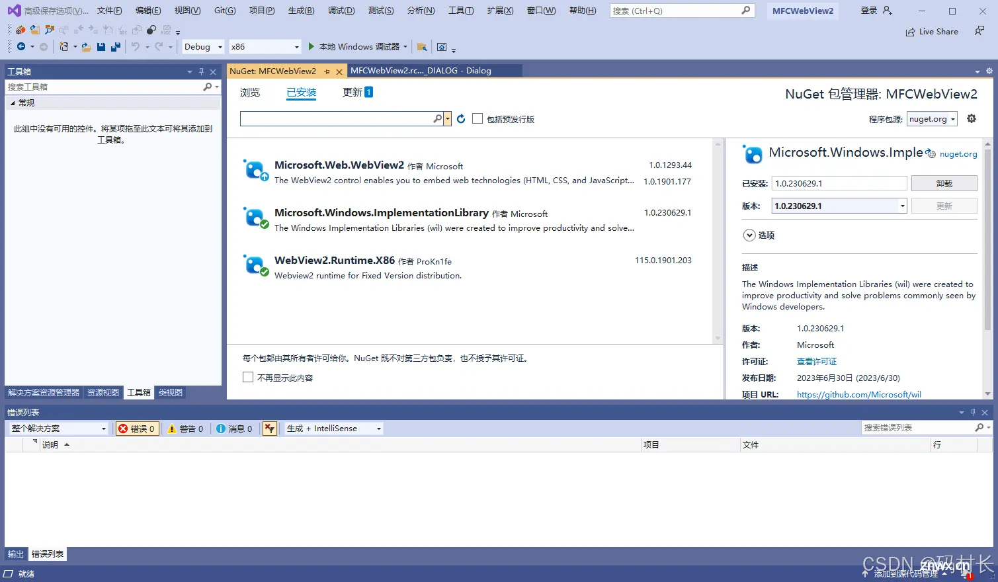
Task: Click the toolbox search magnifier icon
Action: coord(207,87)
